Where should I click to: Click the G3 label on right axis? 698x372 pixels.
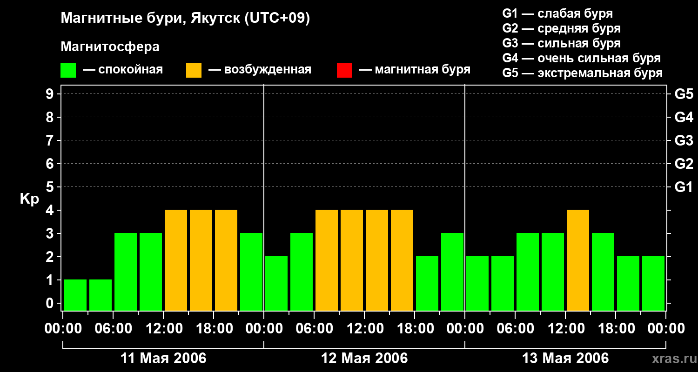684,140
